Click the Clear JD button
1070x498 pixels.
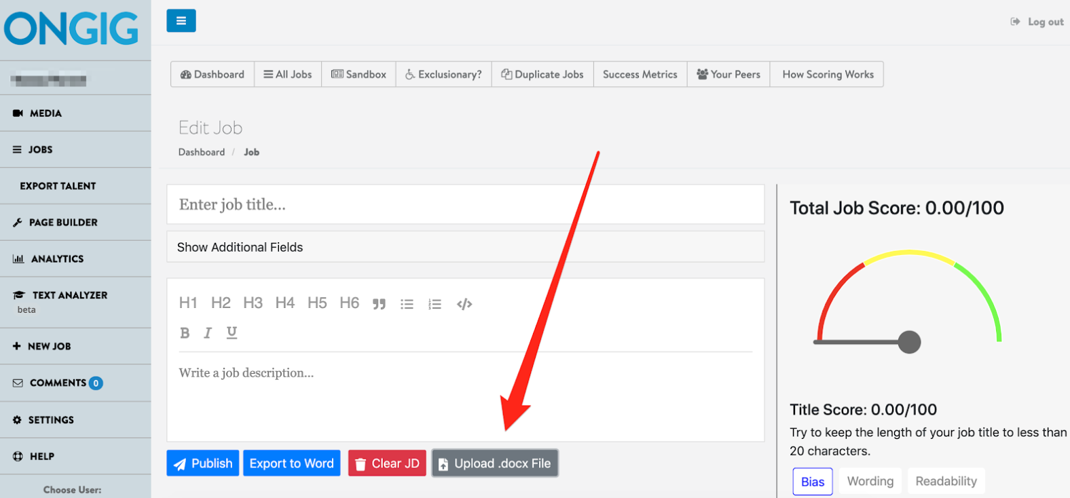click(x=388, y=463)
